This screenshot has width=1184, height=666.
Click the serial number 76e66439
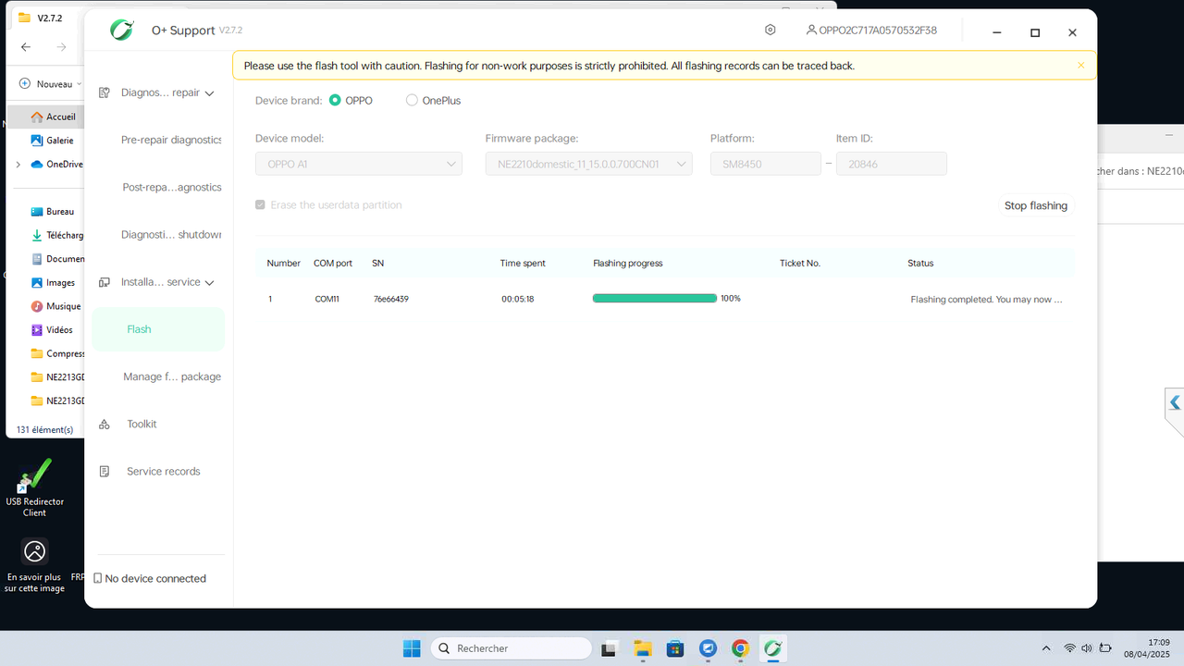coord(391,300)
